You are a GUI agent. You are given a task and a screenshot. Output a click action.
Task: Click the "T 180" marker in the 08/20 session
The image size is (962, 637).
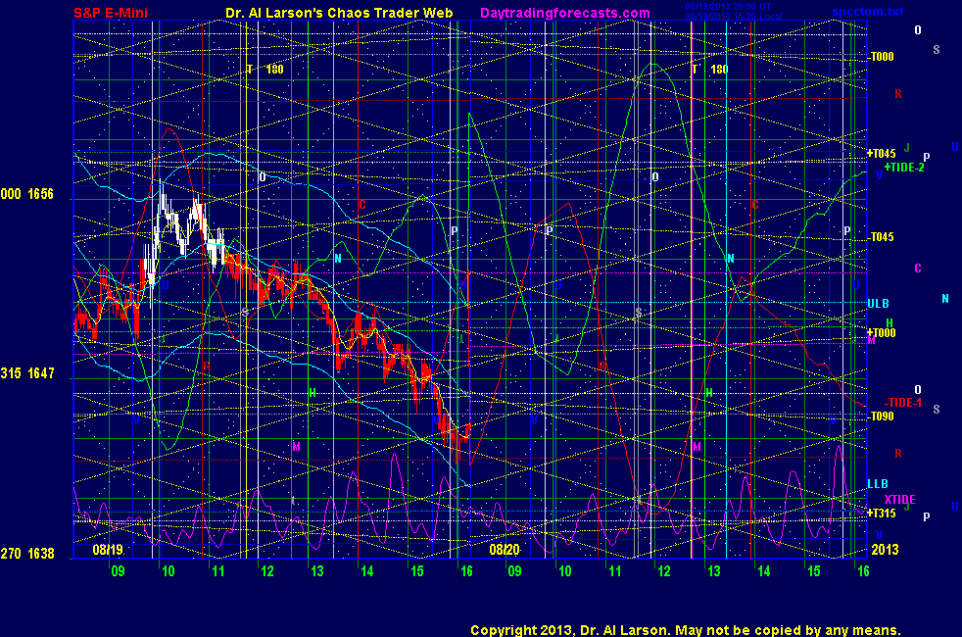tap(710, 70)
